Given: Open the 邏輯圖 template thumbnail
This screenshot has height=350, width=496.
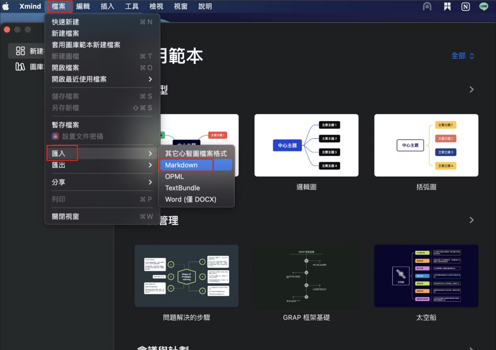Looking at the screenshot, I should click(x=306, y=145).
